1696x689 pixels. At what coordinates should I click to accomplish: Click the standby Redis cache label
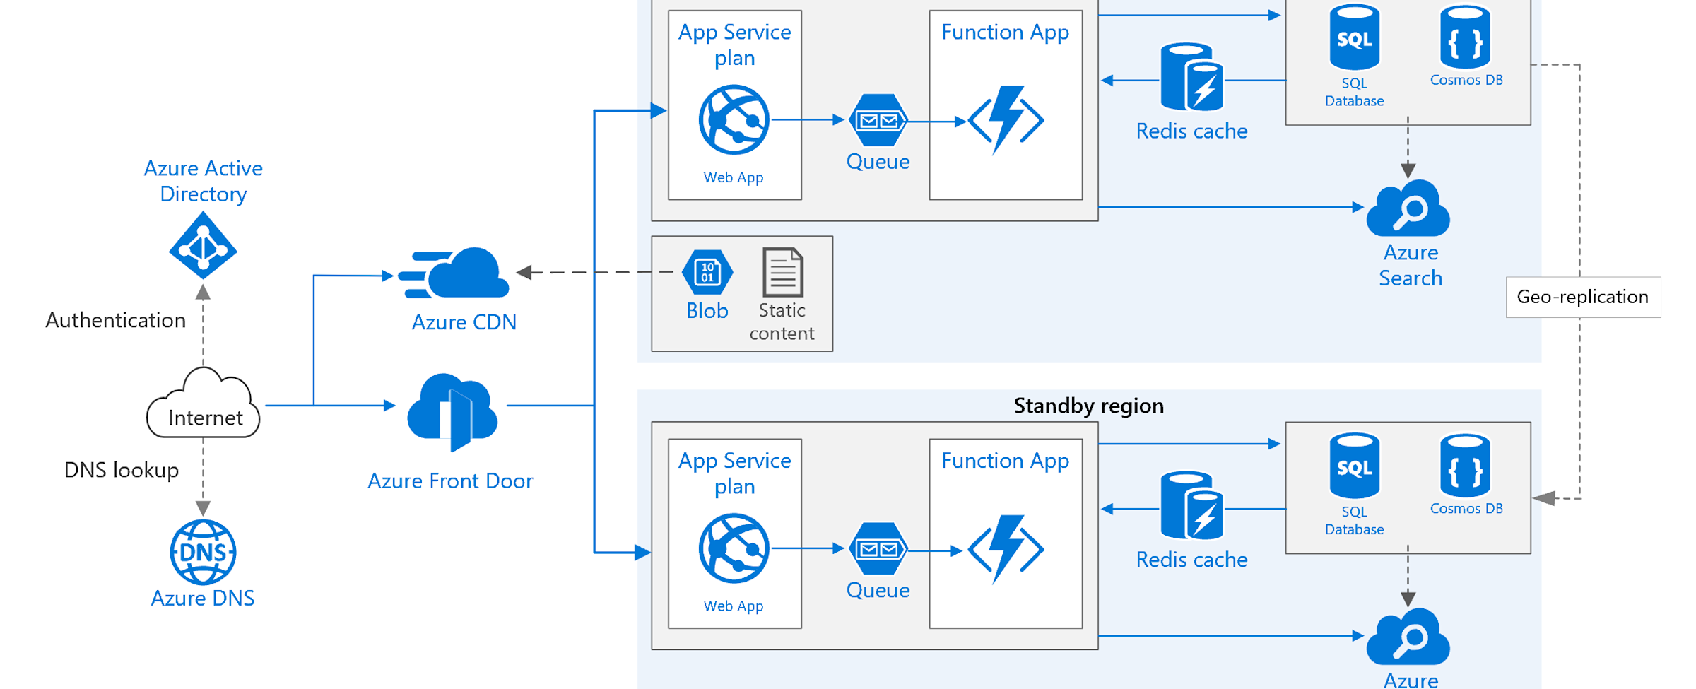coord(1192,560)
